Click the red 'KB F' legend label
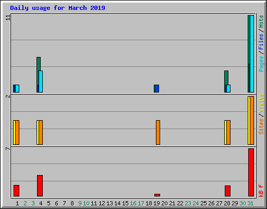Image resolution: width=267 pixels, height=209 pixels. (x=261, y=191)
